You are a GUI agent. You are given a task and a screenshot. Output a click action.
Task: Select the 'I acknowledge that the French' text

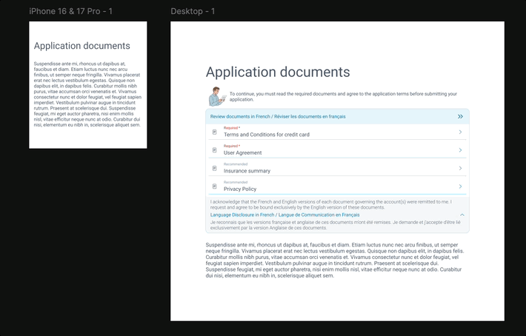click(331, 204)
